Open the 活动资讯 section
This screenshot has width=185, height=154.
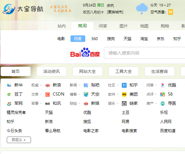coord(52,71)
